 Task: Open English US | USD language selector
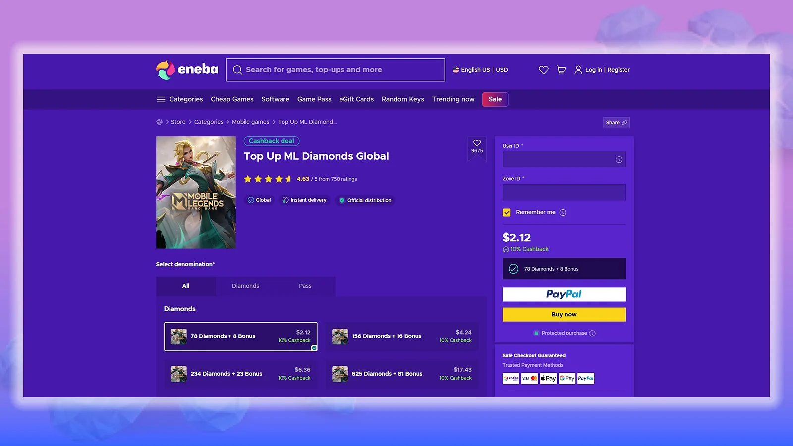coord(480,70)
